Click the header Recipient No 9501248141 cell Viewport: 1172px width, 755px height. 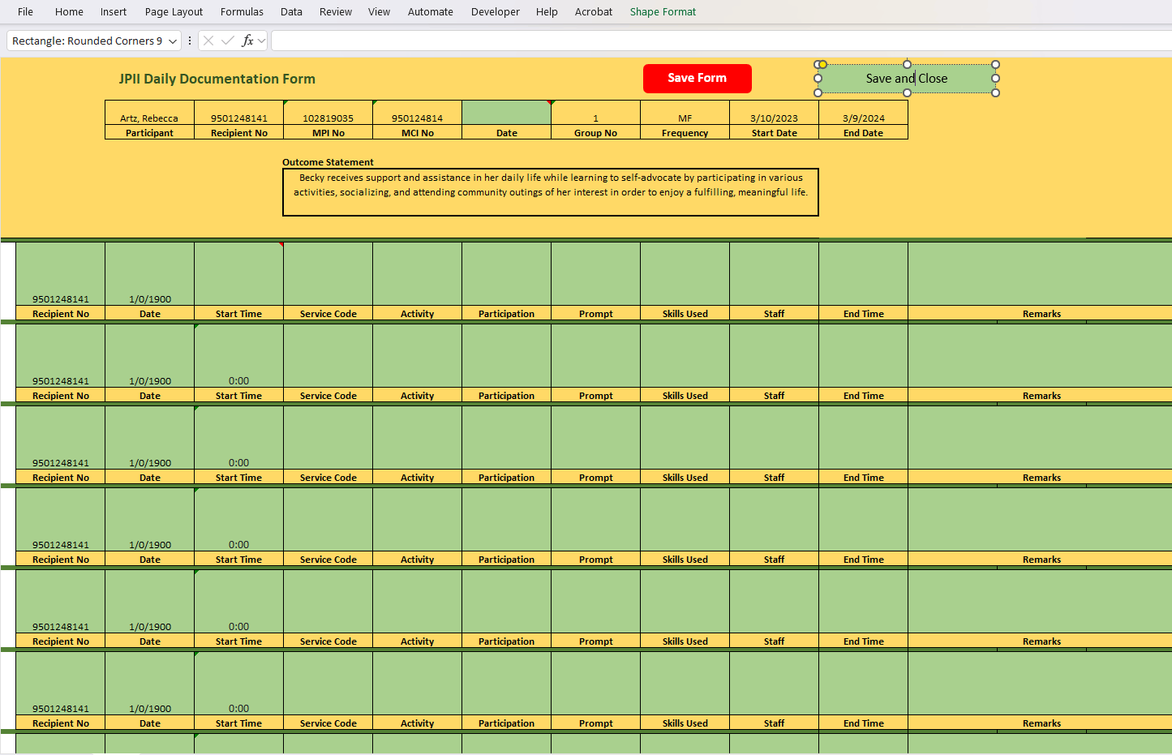[x=238, y=113]
